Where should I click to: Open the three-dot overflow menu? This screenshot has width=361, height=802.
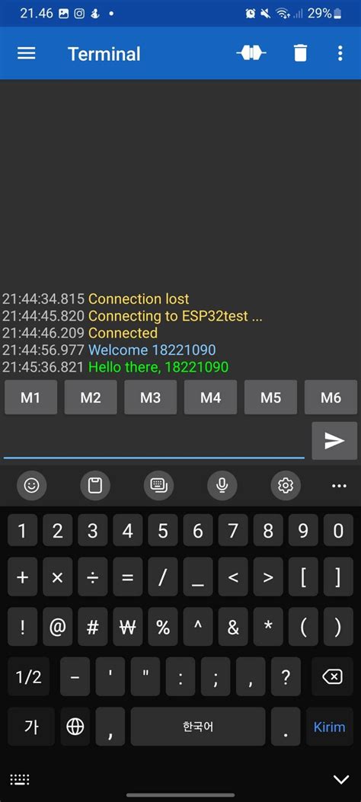coord(340,53)
